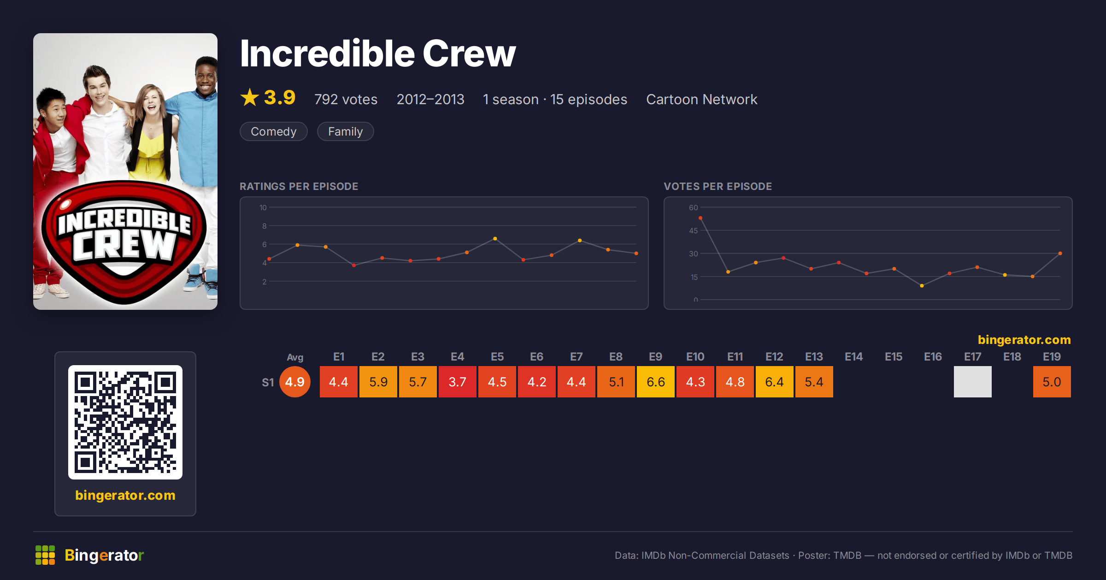Select the Comedy genre tag

click(274, 131)
